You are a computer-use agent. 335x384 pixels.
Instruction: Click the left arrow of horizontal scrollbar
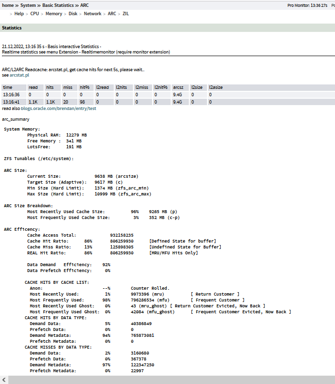(x=3, y=380)
